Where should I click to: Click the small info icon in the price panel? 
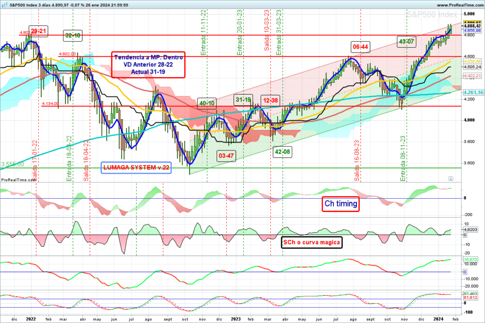pos(451,178)
